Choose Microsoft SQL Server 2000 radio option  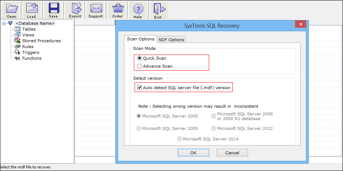coord(139,116)
